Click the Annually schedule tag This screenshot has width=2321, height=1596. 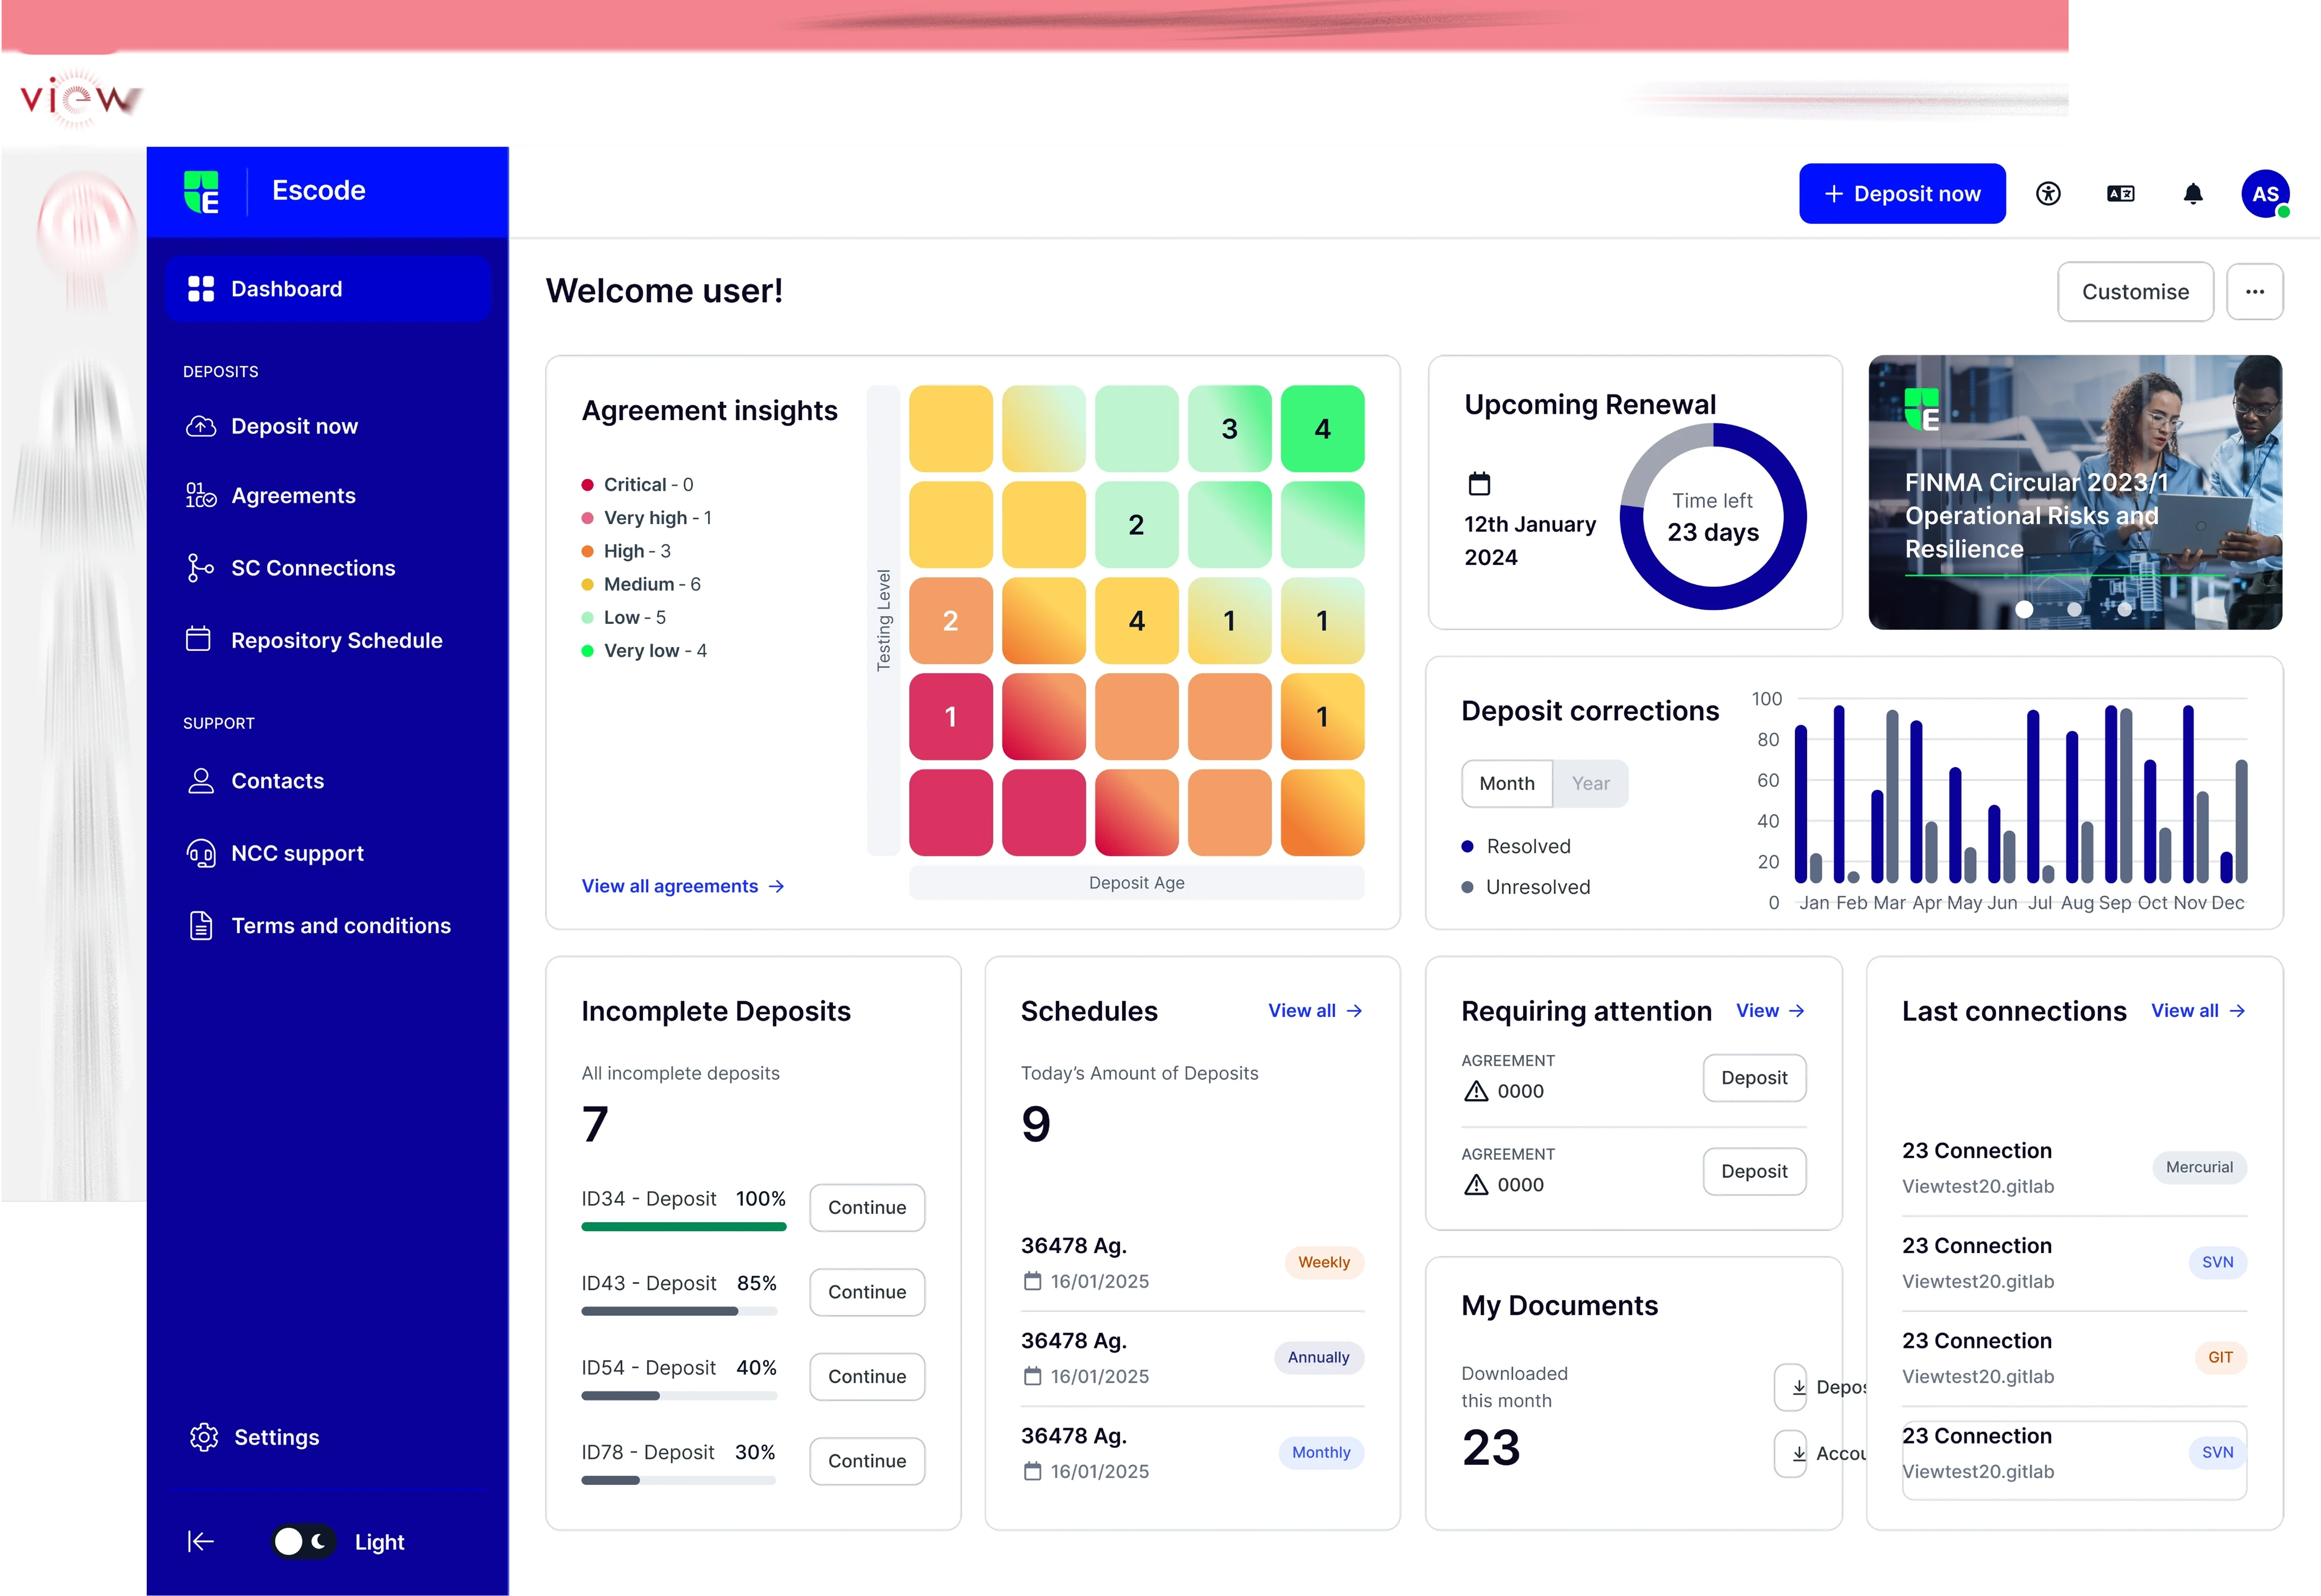tap(1318, 1357)
